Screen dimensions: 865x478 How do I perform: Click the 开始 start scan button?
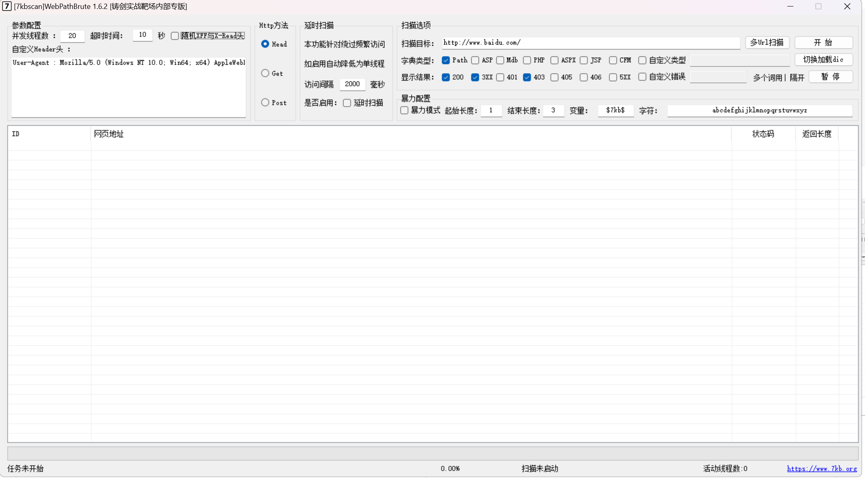click(823, 43)
